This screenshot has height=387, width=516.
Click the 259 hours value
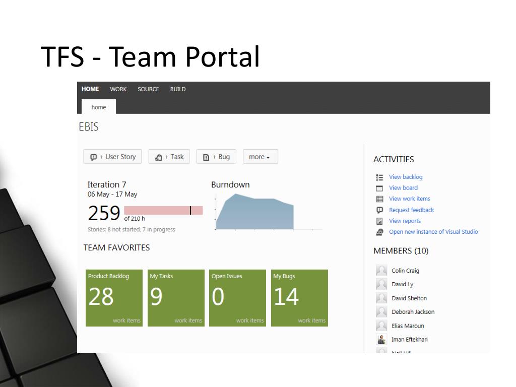point(104,213)
